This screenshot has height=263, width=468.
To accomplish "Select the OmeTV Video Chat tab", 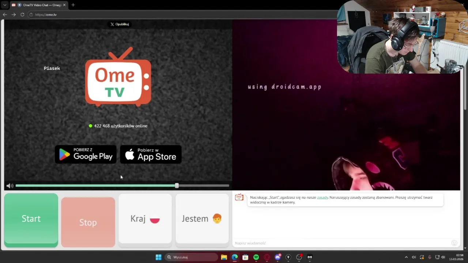I will [38, 5].
